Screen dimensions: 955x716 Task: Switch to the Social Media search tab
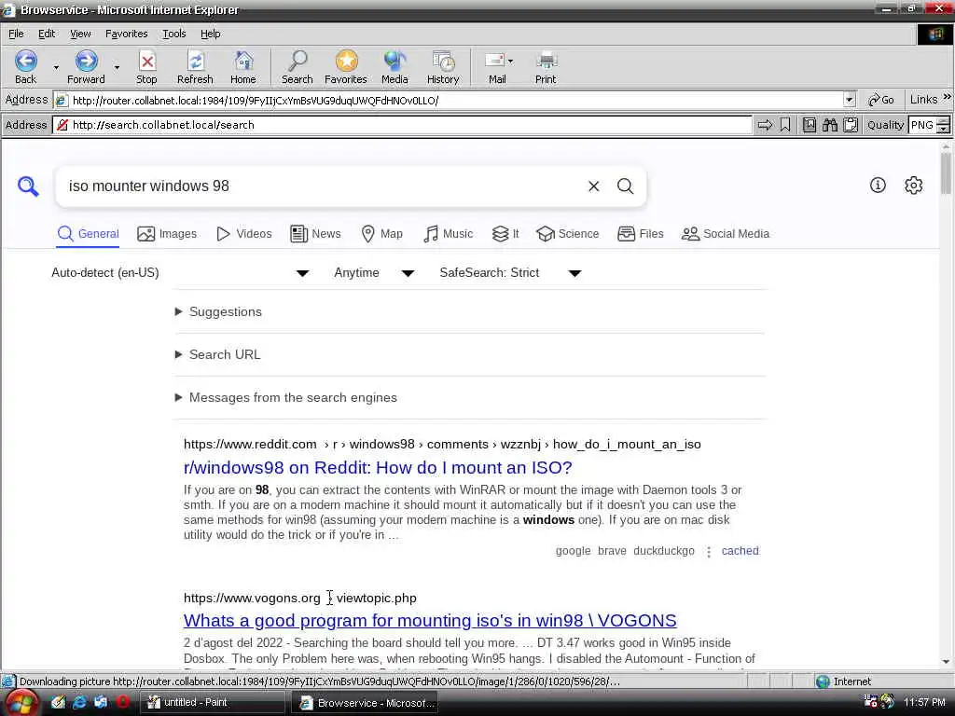tap(726, 234)
